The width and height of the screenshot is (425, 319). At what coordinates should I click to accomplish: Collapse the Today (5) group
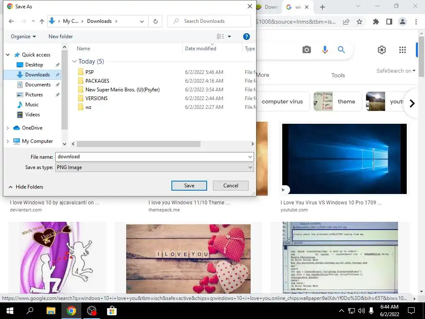75,61
